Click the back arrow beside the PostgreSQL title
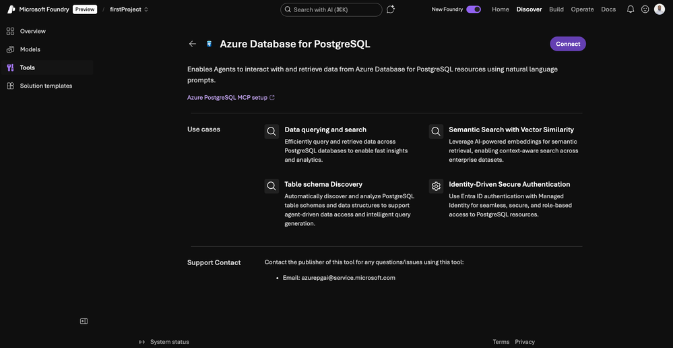Image resolution: width=673 pixels, height=348 pixels. pos(193,44)
